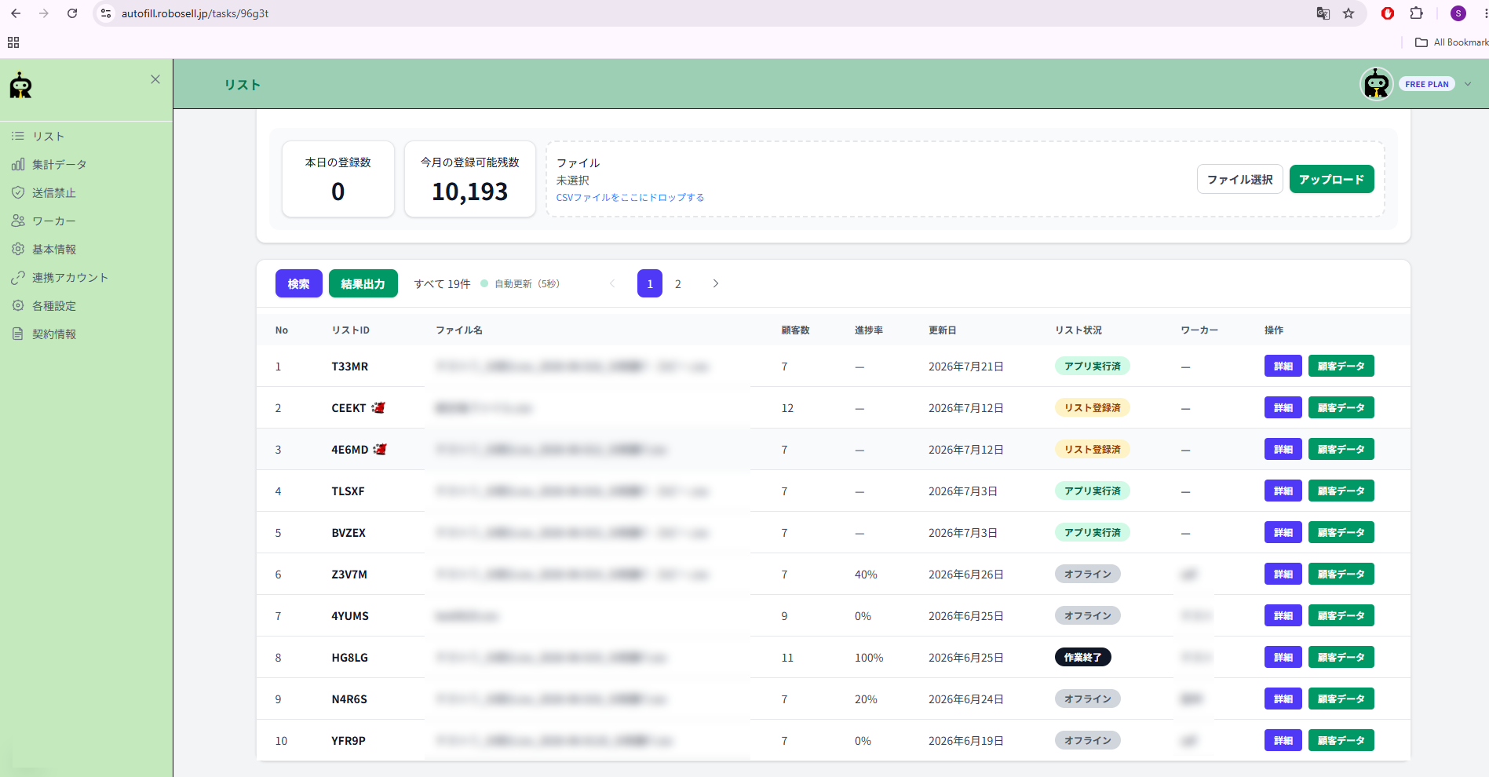
Task: Open 連携アカウント link icon in sidebar
Action: tap(18, 278)
